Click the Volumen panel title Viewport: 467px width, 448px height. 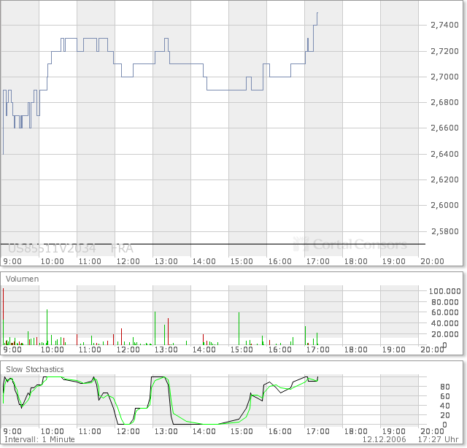click(23, 279)
